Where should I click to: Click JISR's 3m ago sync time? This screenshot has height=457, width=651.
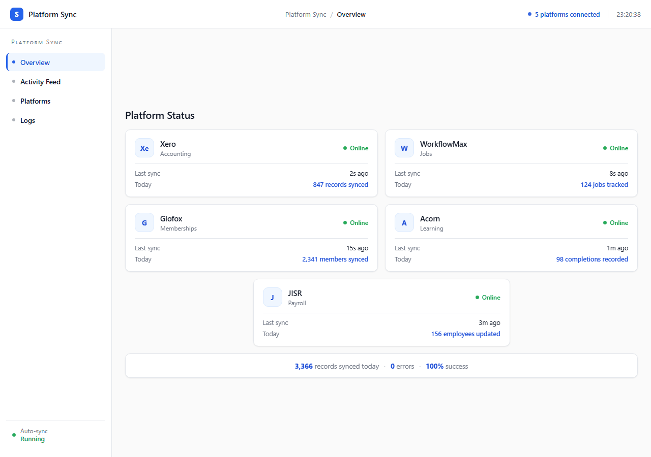point(489,323)
